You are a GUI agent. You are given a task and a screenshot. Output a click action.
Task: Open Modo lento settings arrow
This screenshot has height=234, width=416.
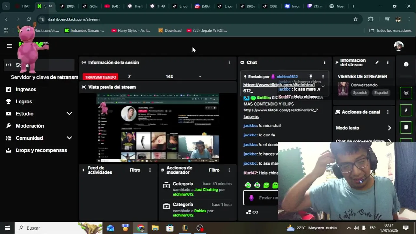pos(389,128)
